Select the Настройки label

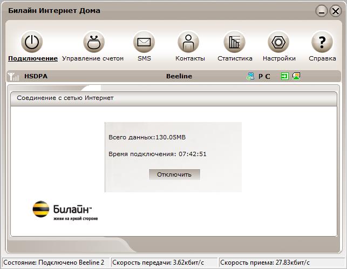pyautogui.click(x=279, y=58)
